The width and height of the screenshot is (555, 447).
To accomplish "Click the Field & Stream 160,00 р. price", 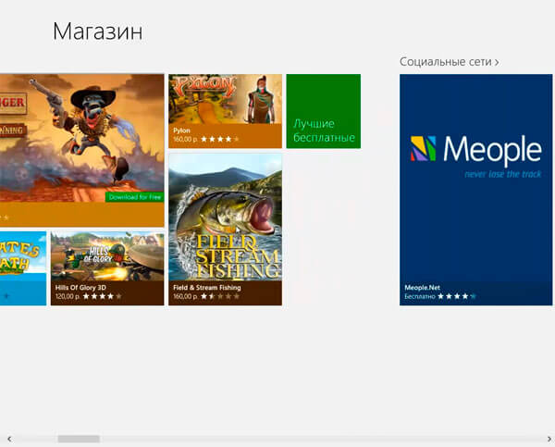I will click(x=185, y=296).
